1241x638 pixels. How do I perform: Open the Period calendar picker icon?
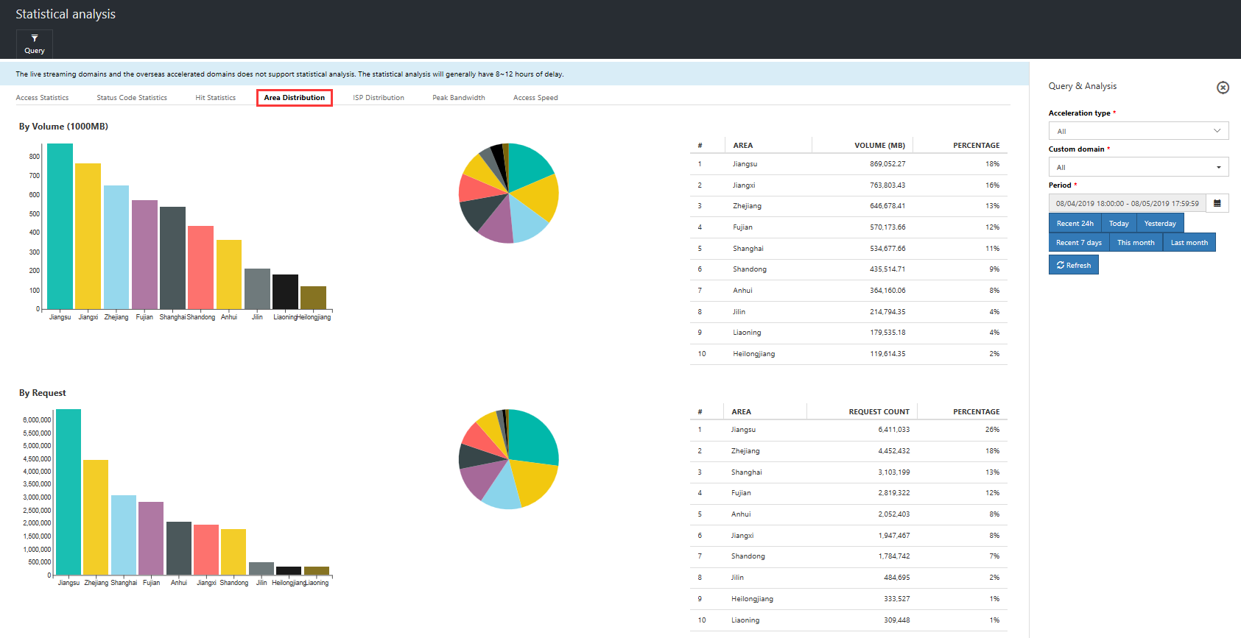(x=1217, y=203)
